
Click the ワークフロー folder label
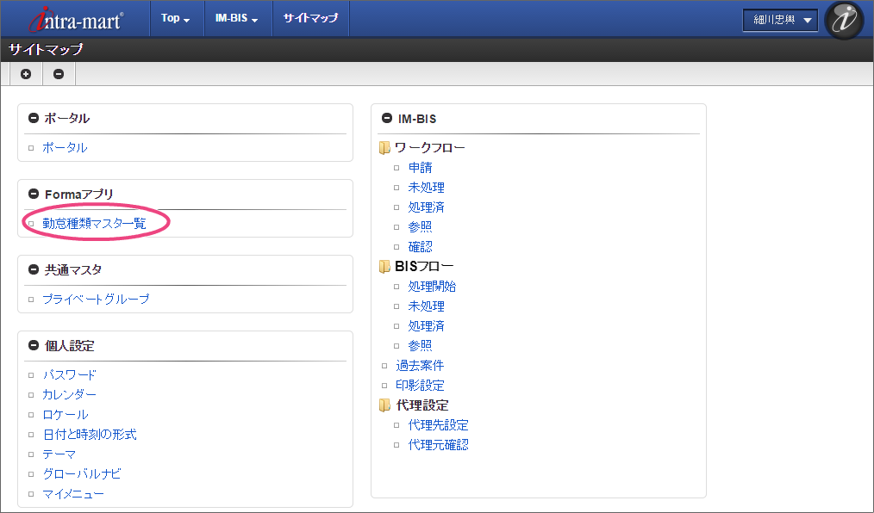(430, 147)
